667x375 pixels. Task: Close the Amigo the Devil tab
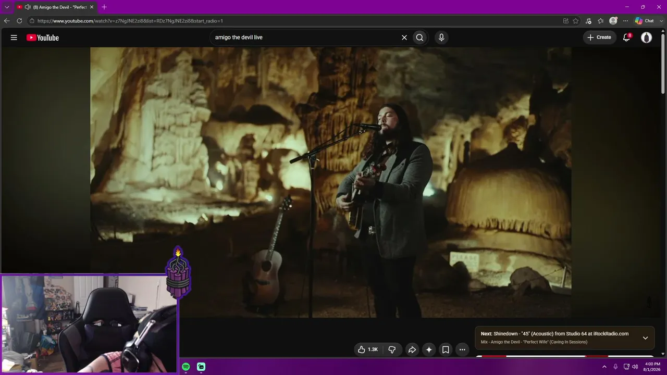[92, 7]
